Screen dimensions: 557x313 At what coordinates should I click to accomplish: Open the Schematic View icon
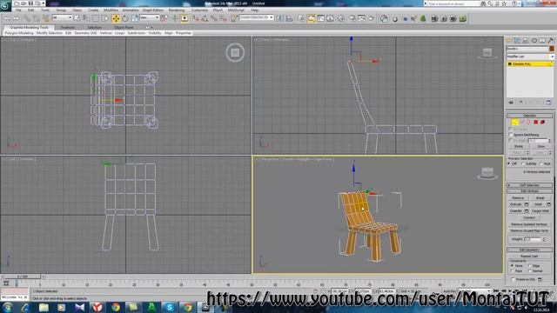tap(330, 18)
